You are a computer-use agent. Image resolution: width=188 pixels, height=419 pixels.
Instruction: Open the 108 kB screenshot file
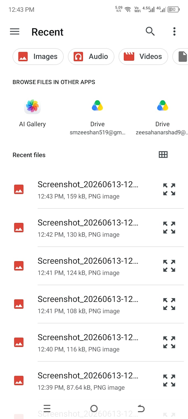click(x=88, y=304)
